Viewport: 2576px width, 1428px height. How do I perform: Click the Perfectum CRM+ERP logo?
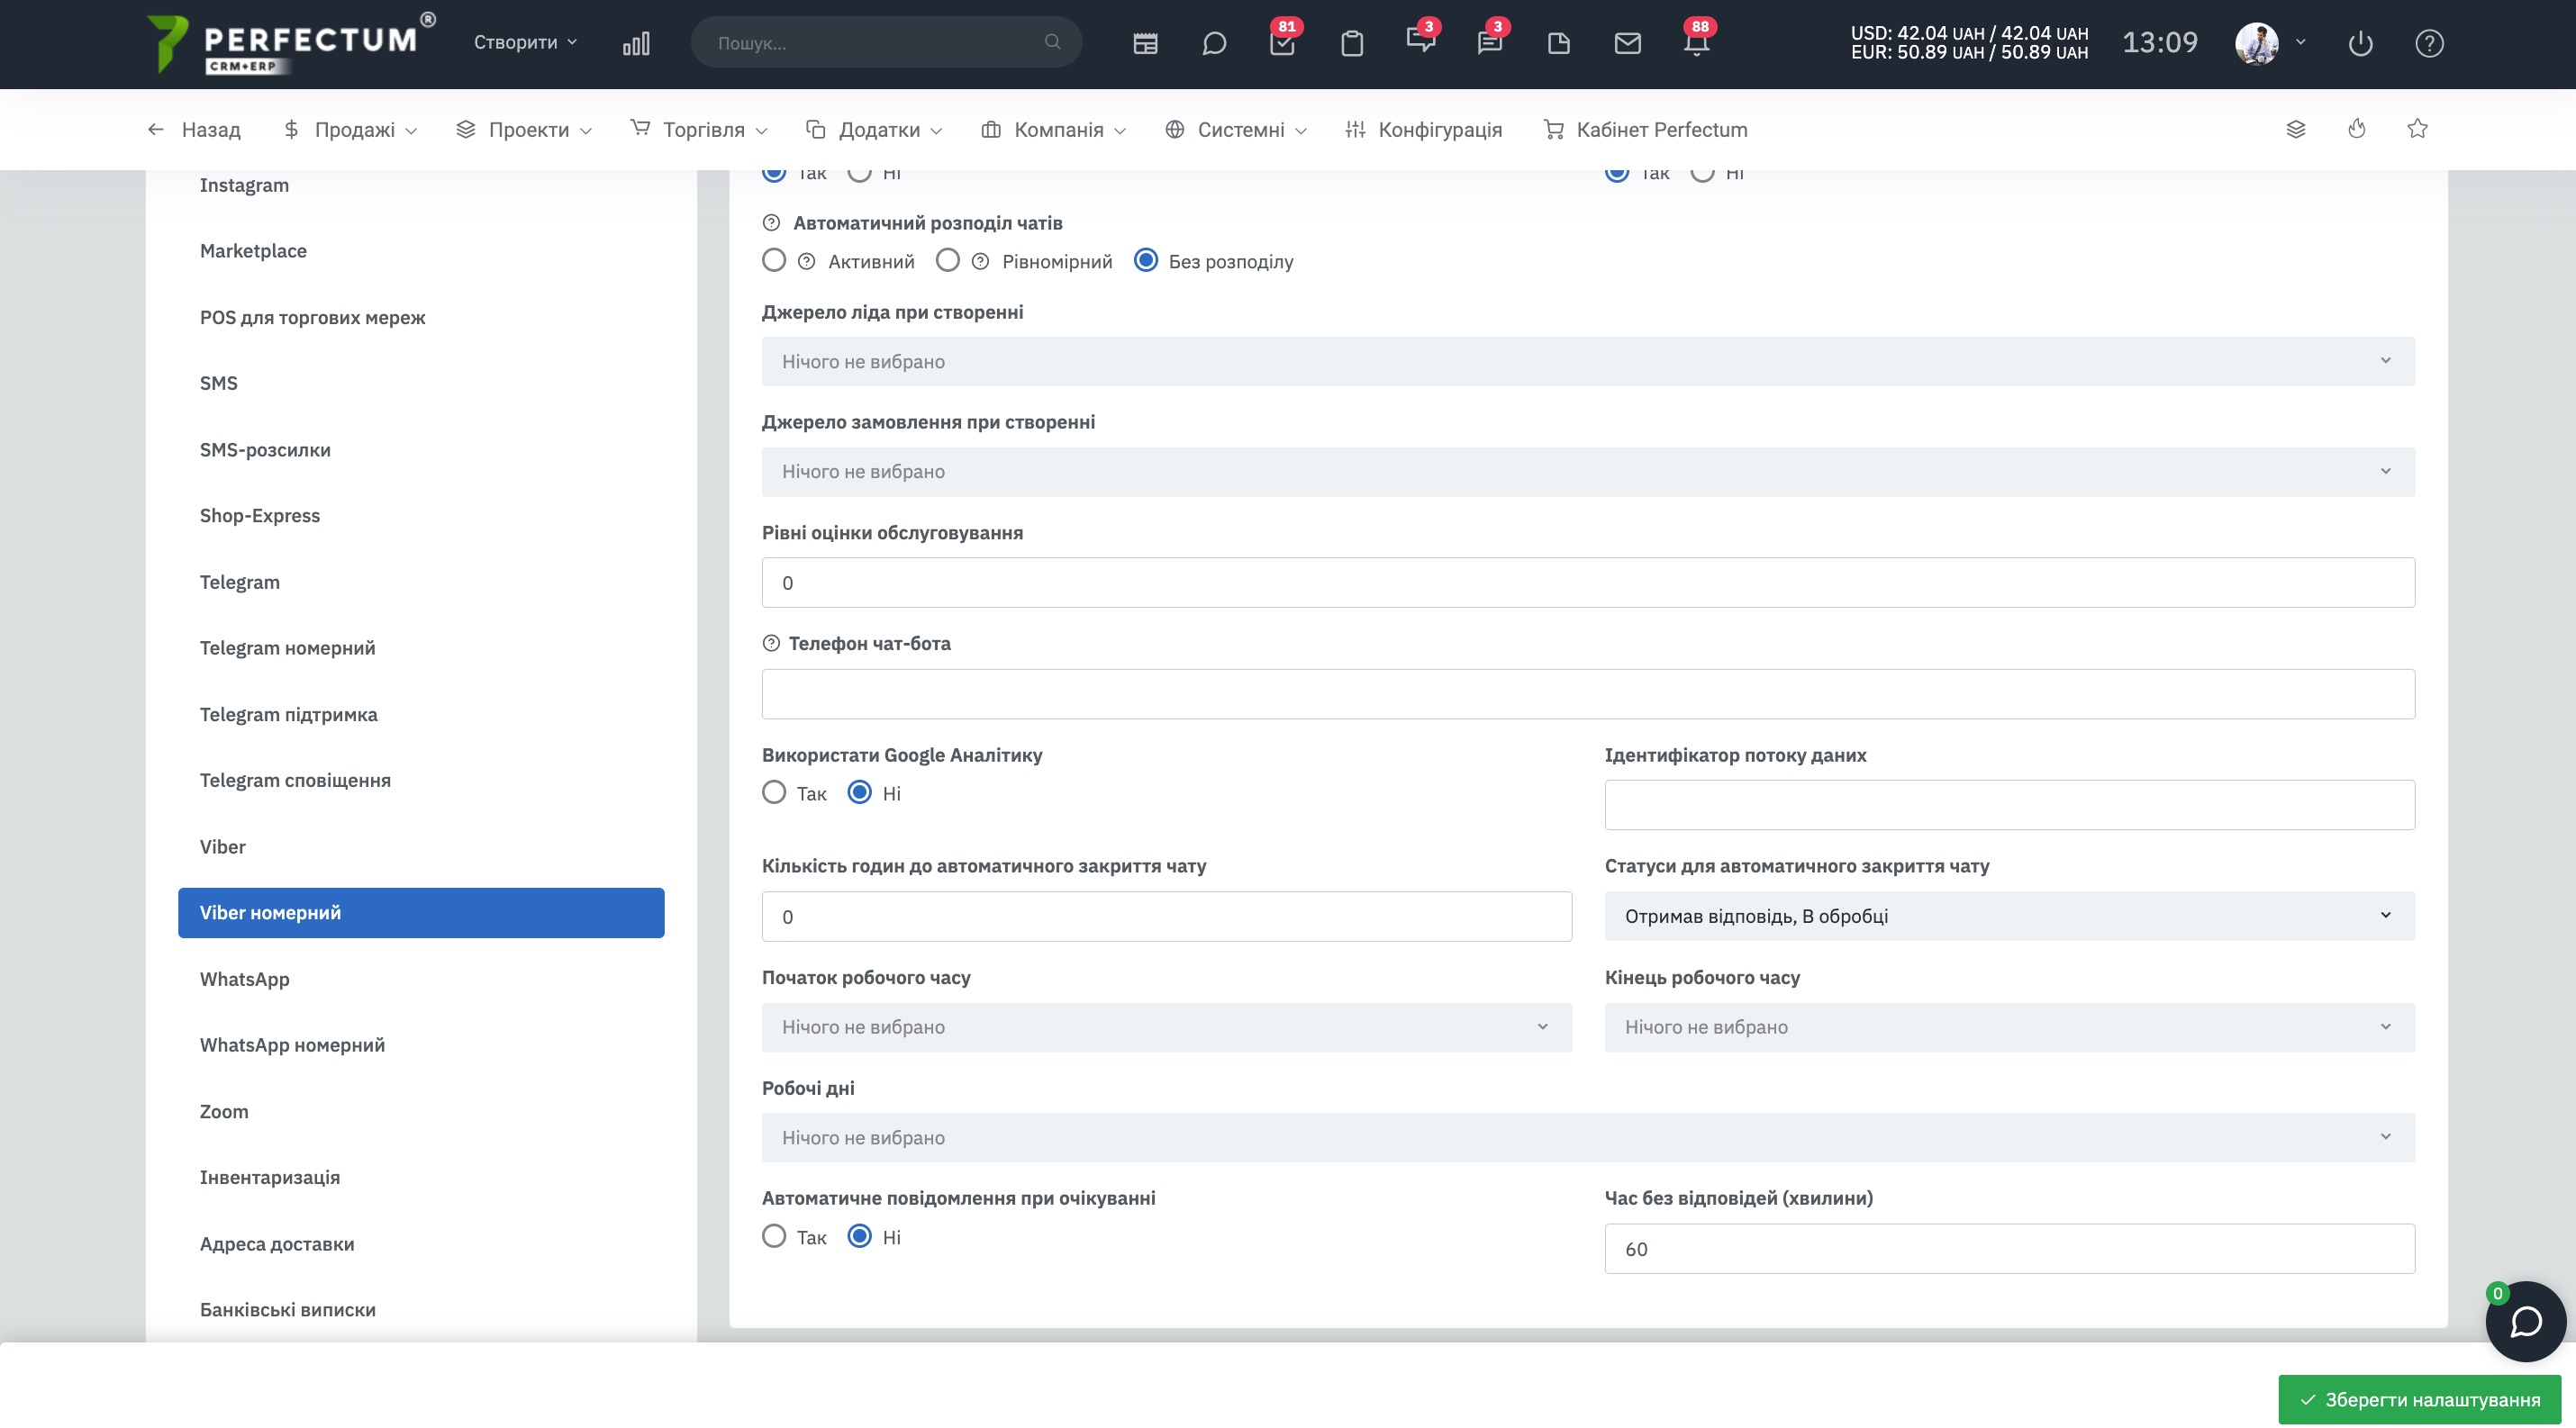coord(291,43)
